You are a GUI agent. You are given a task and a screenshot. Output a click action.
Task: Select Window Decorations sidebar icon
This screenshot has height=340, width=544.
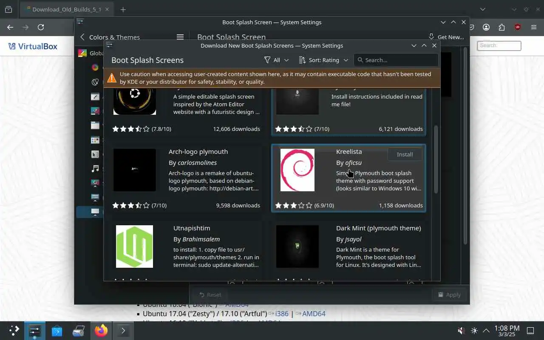(x=95, y=125)
